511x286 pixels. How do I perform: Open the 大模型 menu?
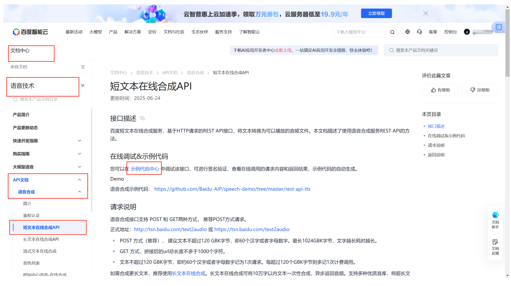click(96, 32)
